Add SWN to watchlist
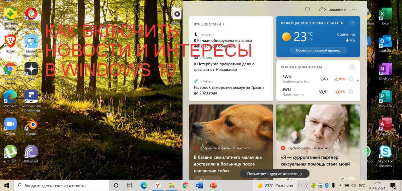The width and height of the screenshot is (402, 191). [x=350, y=79]
